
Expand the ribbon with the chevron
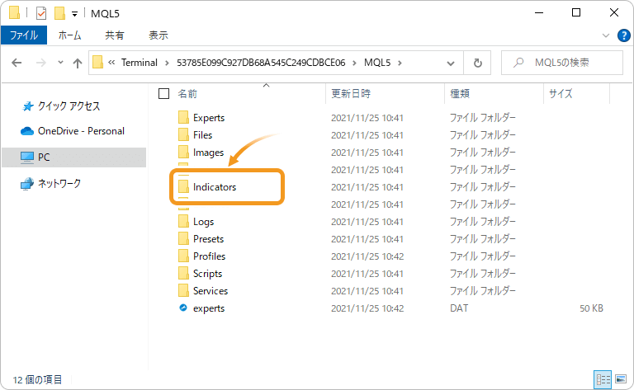[606, 35]
